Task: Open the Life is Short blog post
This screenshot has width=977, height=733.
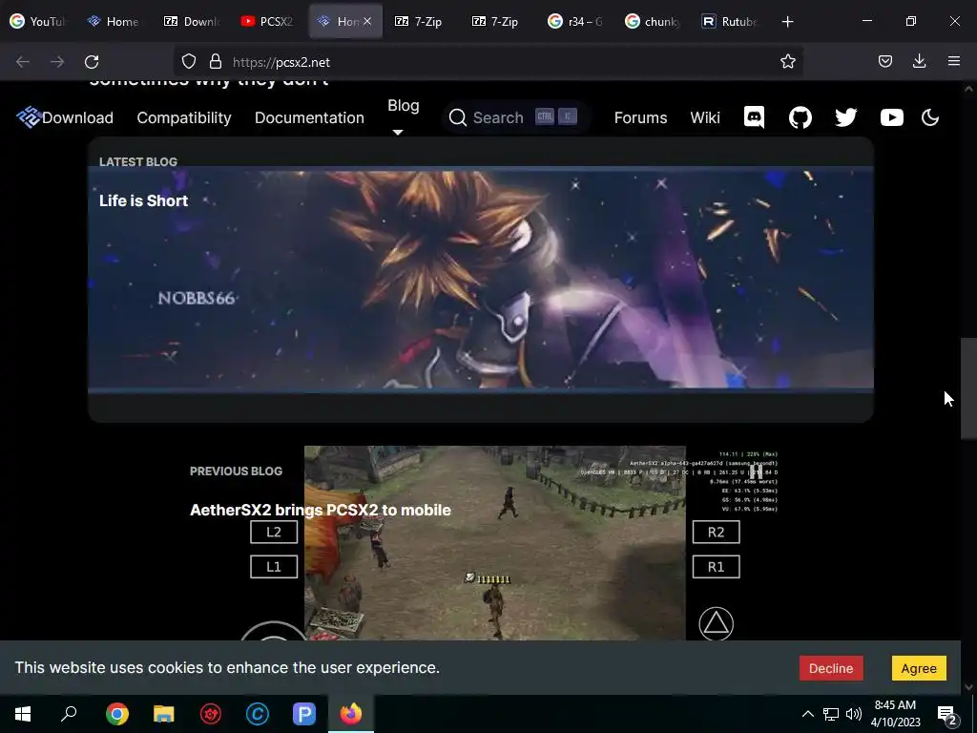Action: click(x=143, y=200)
